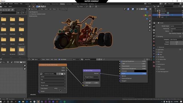The width and height of the screenshot is (183, 103).
Task: Click the viewport zoom magnifier gizmo
Action: 150,21
